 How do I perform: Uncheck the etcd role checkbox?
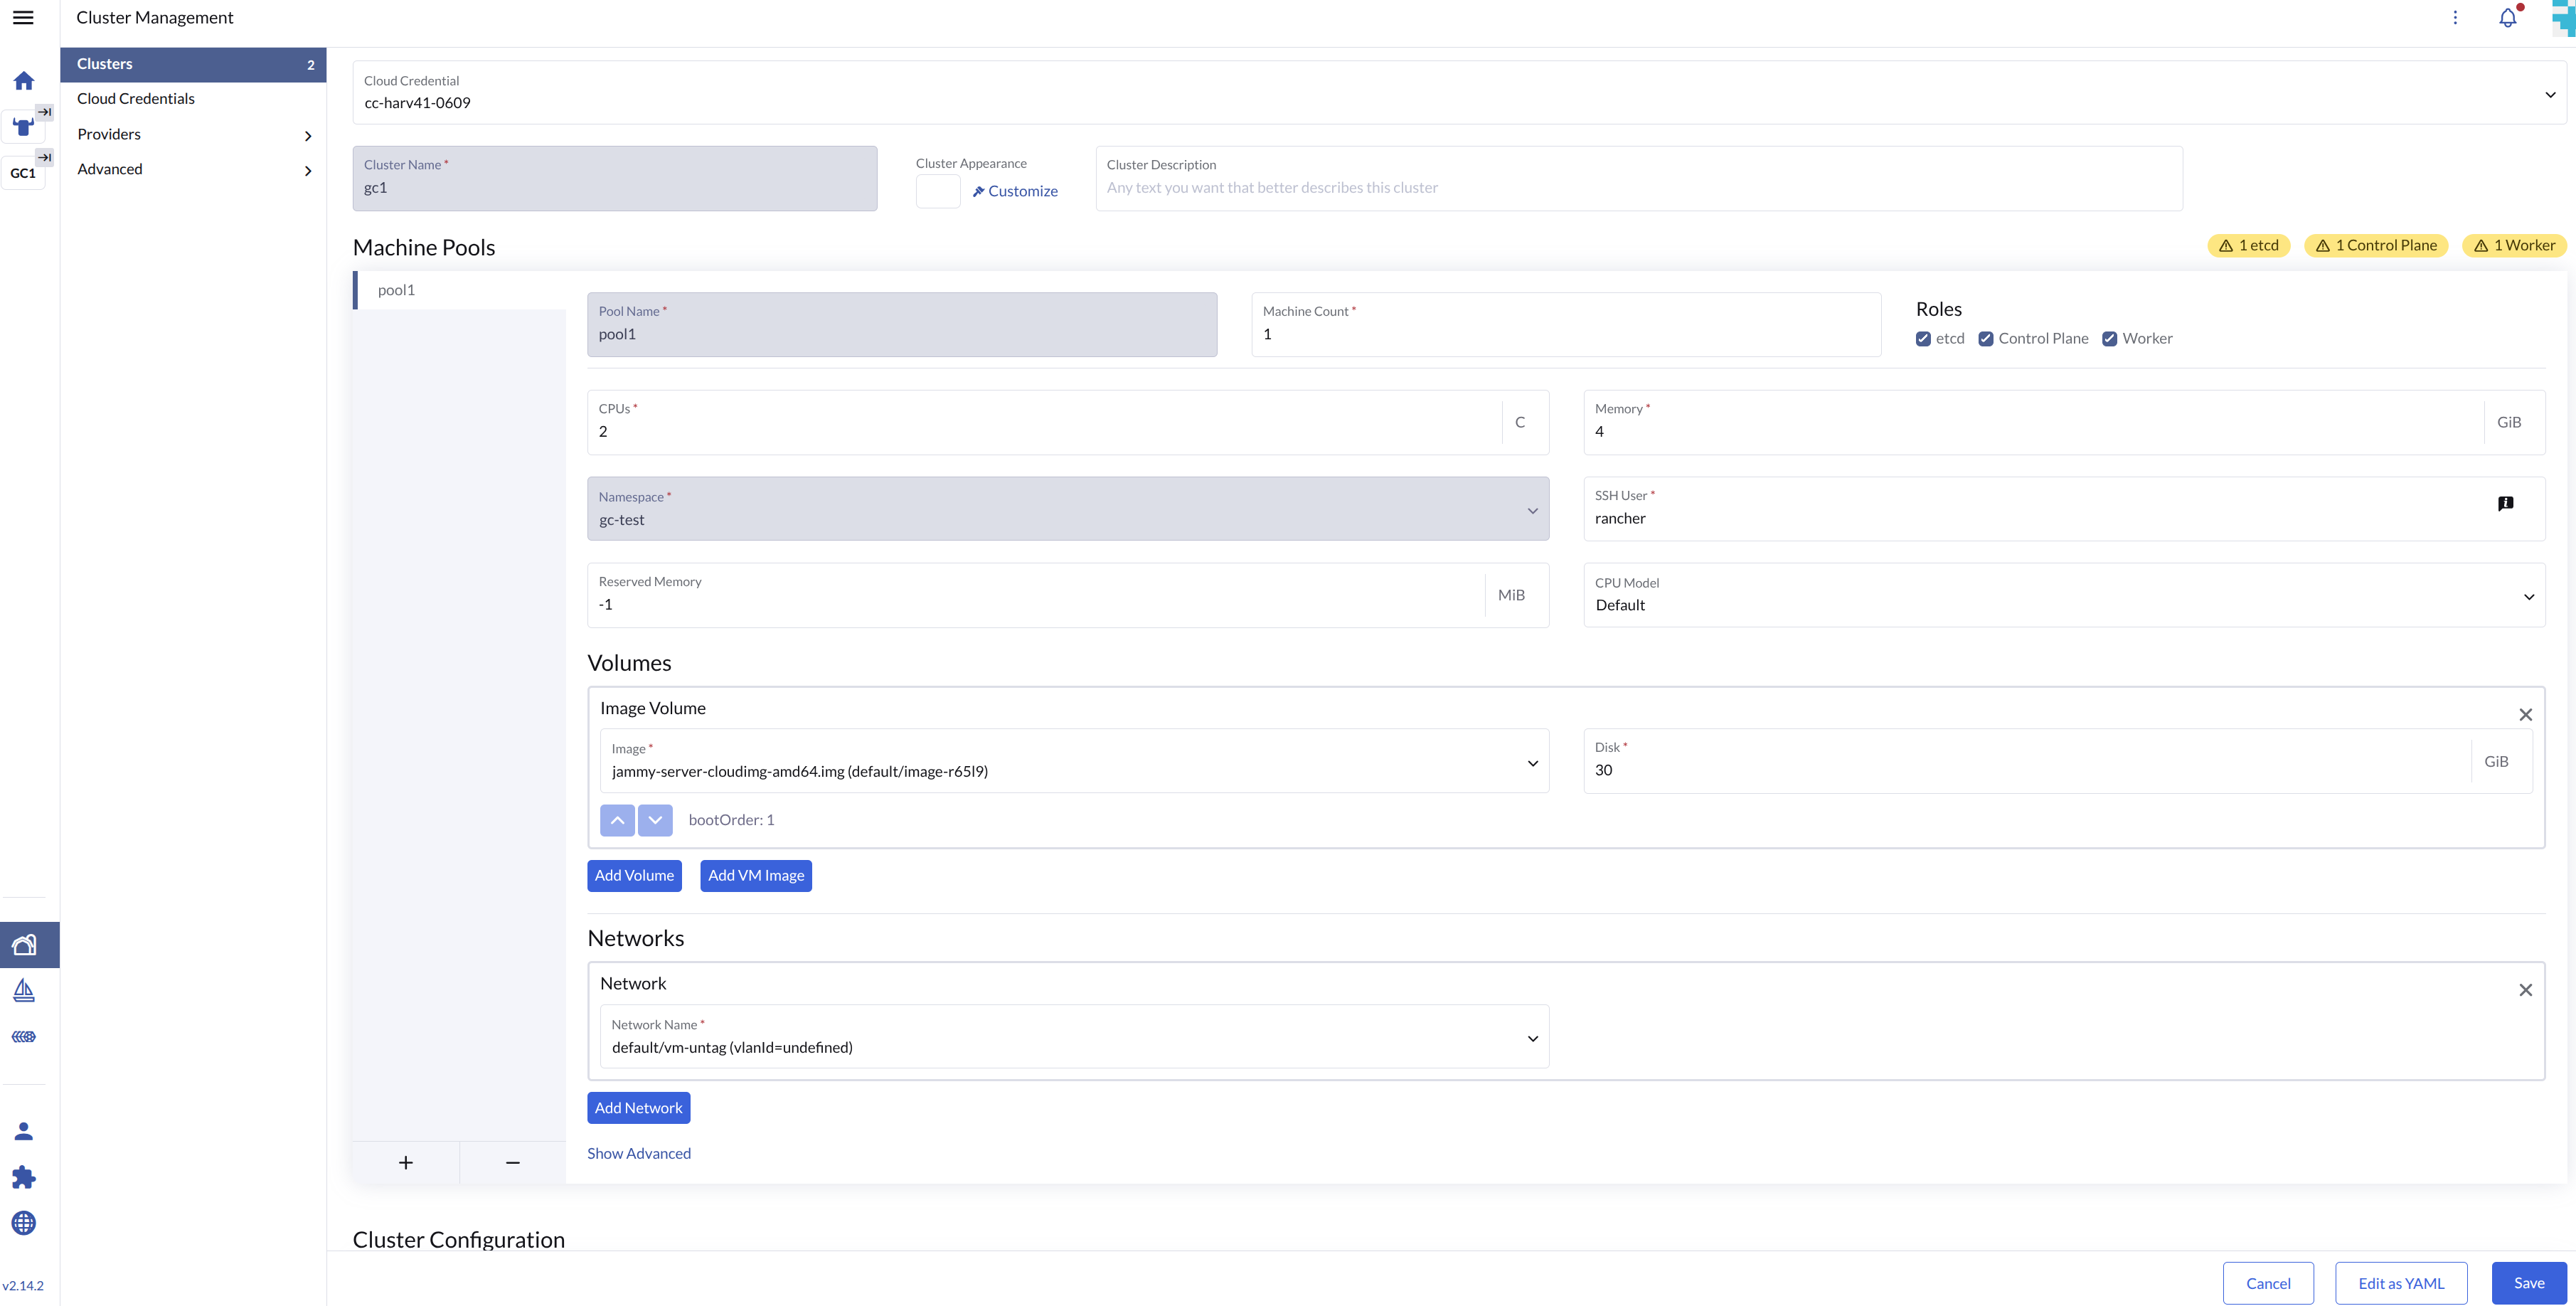point(1923,339)
